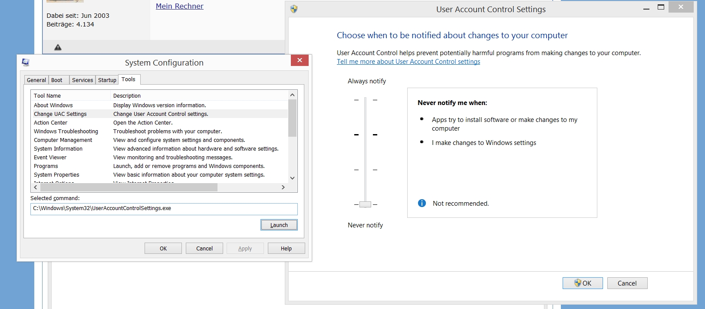
Task: Click the tools list horizontal scrollbar thumb
Action: [x=129, y=187]
